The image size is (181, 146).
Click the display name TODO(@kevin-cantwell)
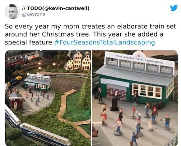[x=56, y=8]
